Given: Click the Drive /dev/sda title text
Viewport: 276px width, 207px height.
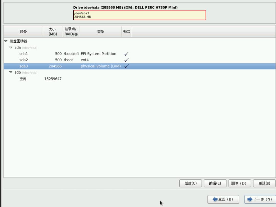Looking at the screenshot, I should [x=125, y=7].
